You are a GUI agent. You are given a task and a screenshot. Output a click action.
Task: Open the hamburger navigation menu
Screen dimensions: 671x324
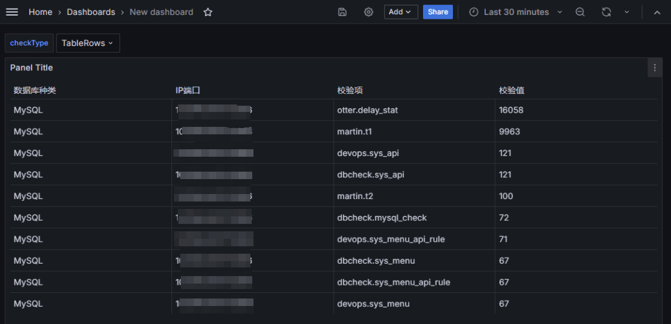[x=12, y=12]
